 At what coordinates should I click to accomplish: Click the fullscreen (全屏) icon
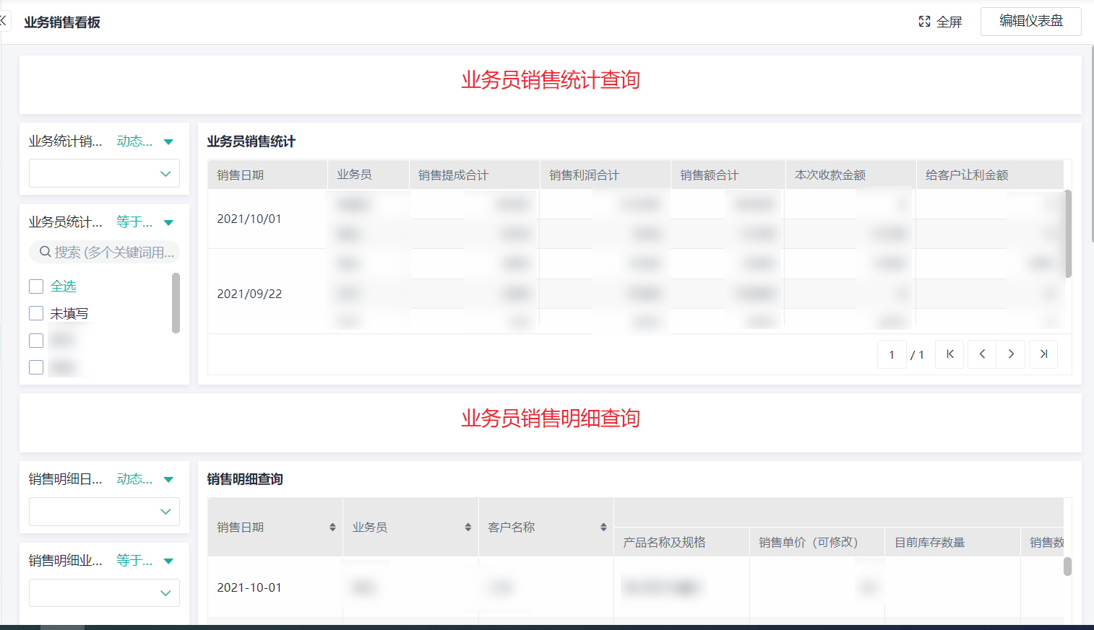[x=924, y=22]
